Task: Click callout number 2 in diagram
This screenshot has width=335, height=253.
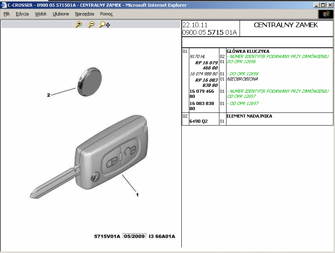Action: tap(48, 95)
